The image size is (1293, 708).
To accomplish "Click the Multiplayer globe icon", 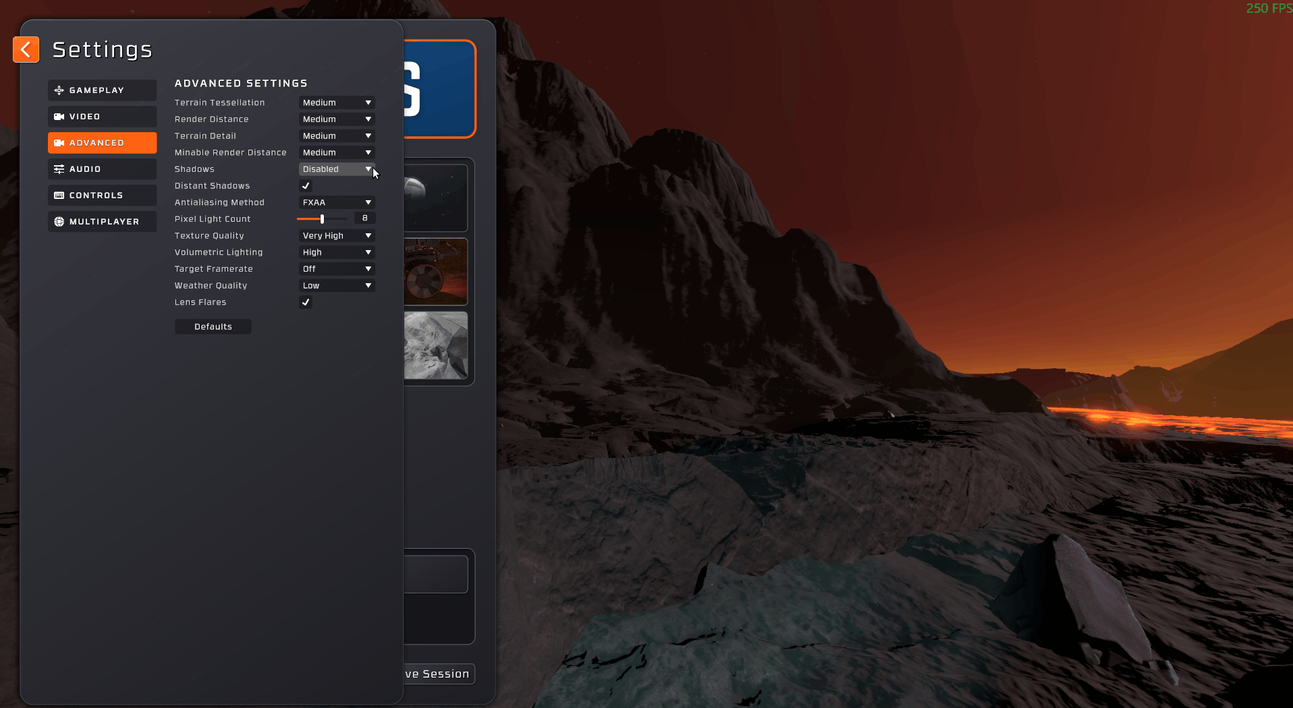I will [x=59, y=222].
